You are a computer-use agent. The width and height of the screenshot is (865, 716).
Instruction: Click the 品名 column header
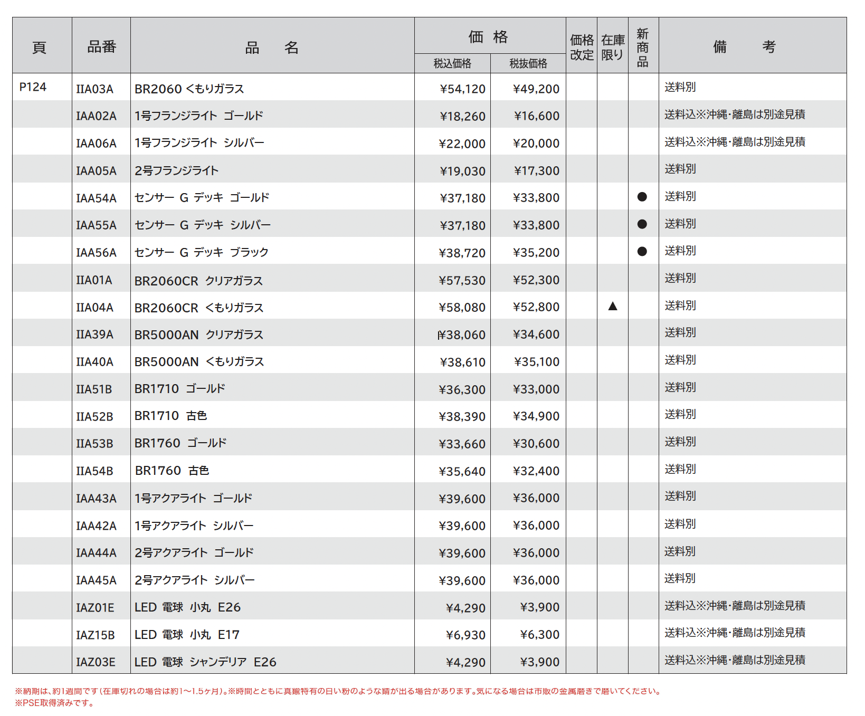(x=272, y=48)
